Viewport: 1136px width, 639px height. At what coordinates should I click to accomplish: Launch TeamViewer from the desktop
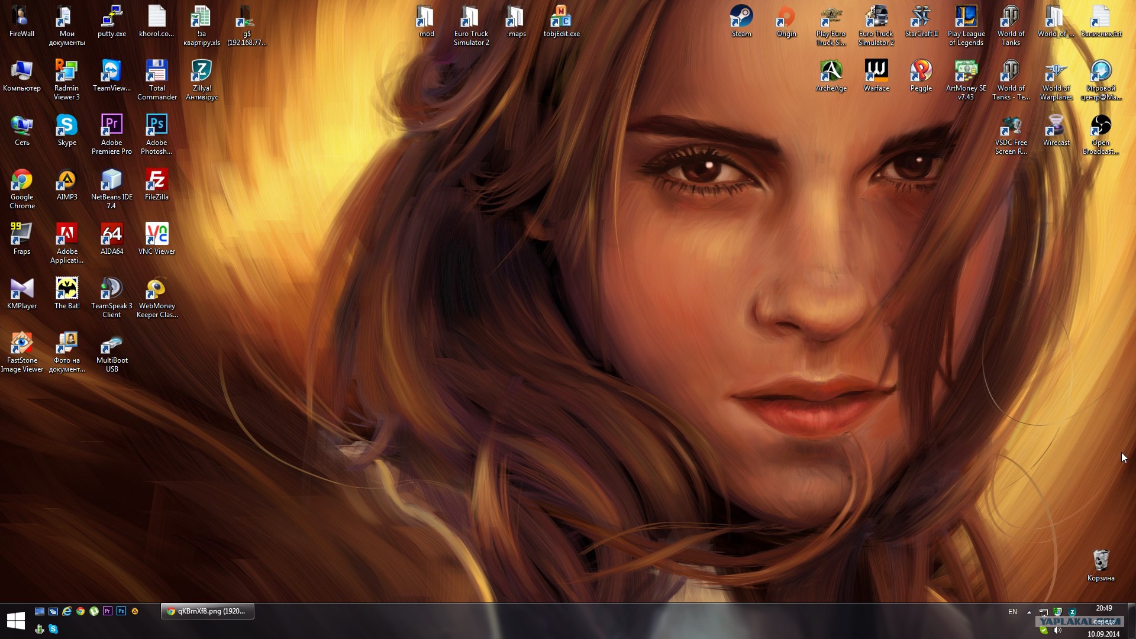tap(112, 76)
